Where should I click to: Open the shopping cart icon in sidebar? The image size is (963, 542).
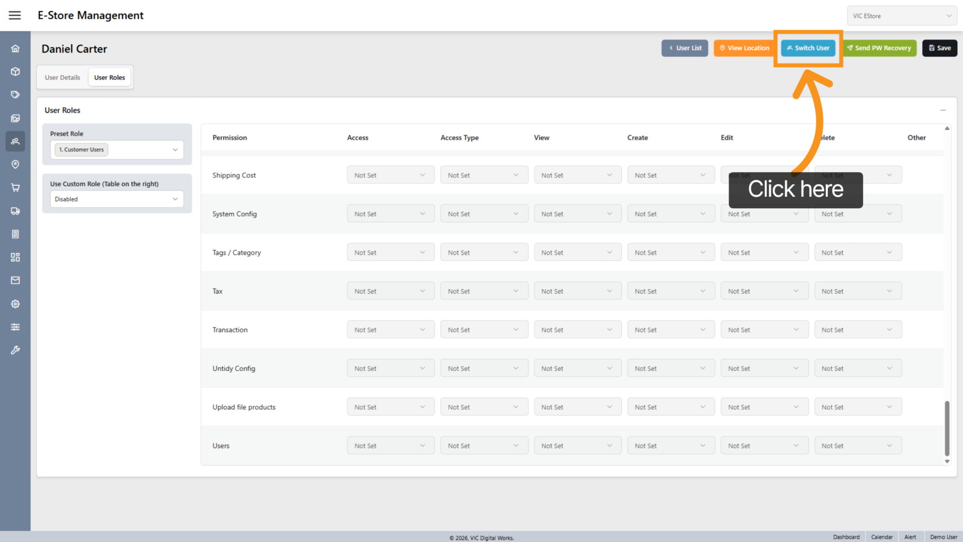click(x=15, y=188)
